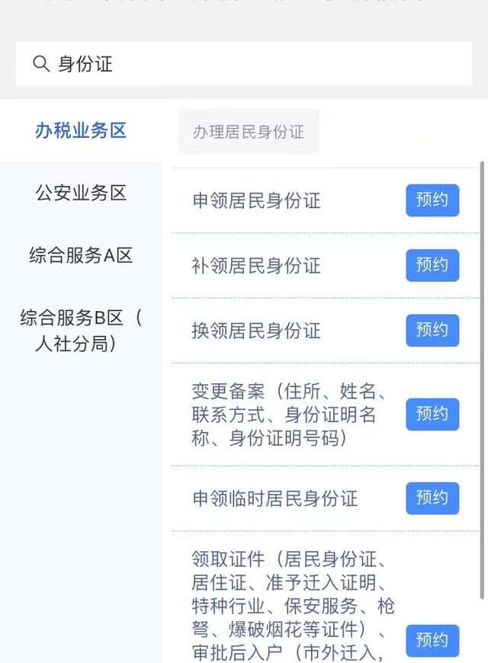The image size is (488, 663).
Task: Focus the 身份证 search field
Action: coord(244,64)
